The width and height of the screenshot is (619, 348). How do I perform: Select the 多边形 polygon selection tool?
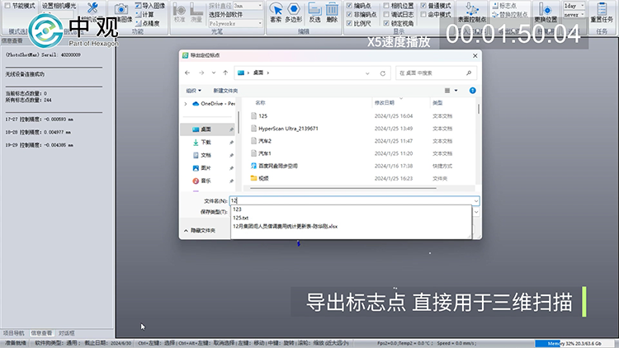click(294, 11)
